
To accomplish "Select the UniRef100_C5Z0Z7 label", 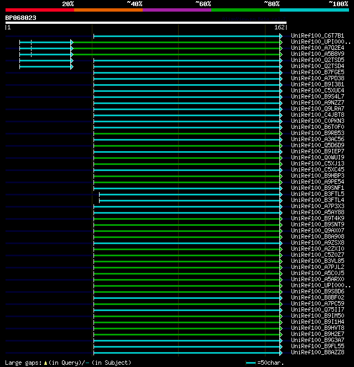I will 317,255.
